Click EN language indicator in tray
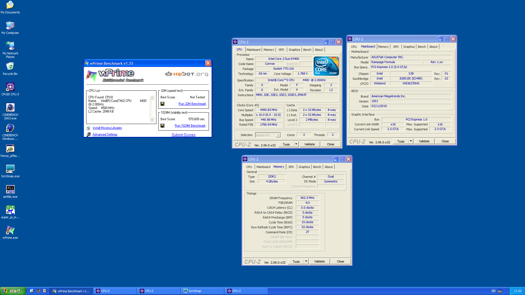The height and width of the screenshot is (295, 525). click(x=493, y=291)
